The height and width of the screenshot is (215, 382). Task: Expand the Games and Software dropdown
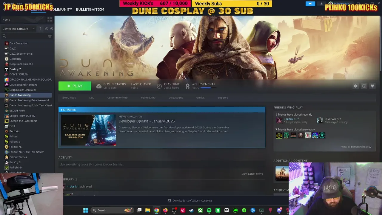coord(19,29)
